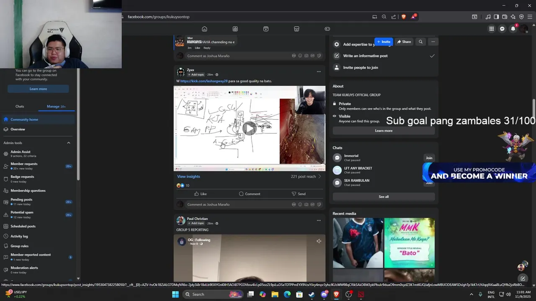The height and width of the screenshot is (301, 536).
Task: Open the kick.com/lashsegway28 link
Action: (x=204, y=81)
